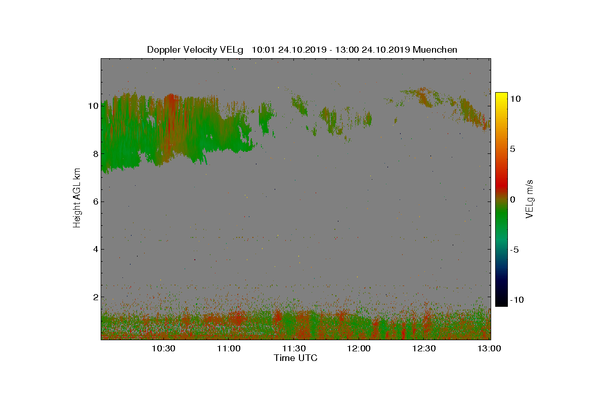Click the height axis label '6'

[x=95, y=201]
